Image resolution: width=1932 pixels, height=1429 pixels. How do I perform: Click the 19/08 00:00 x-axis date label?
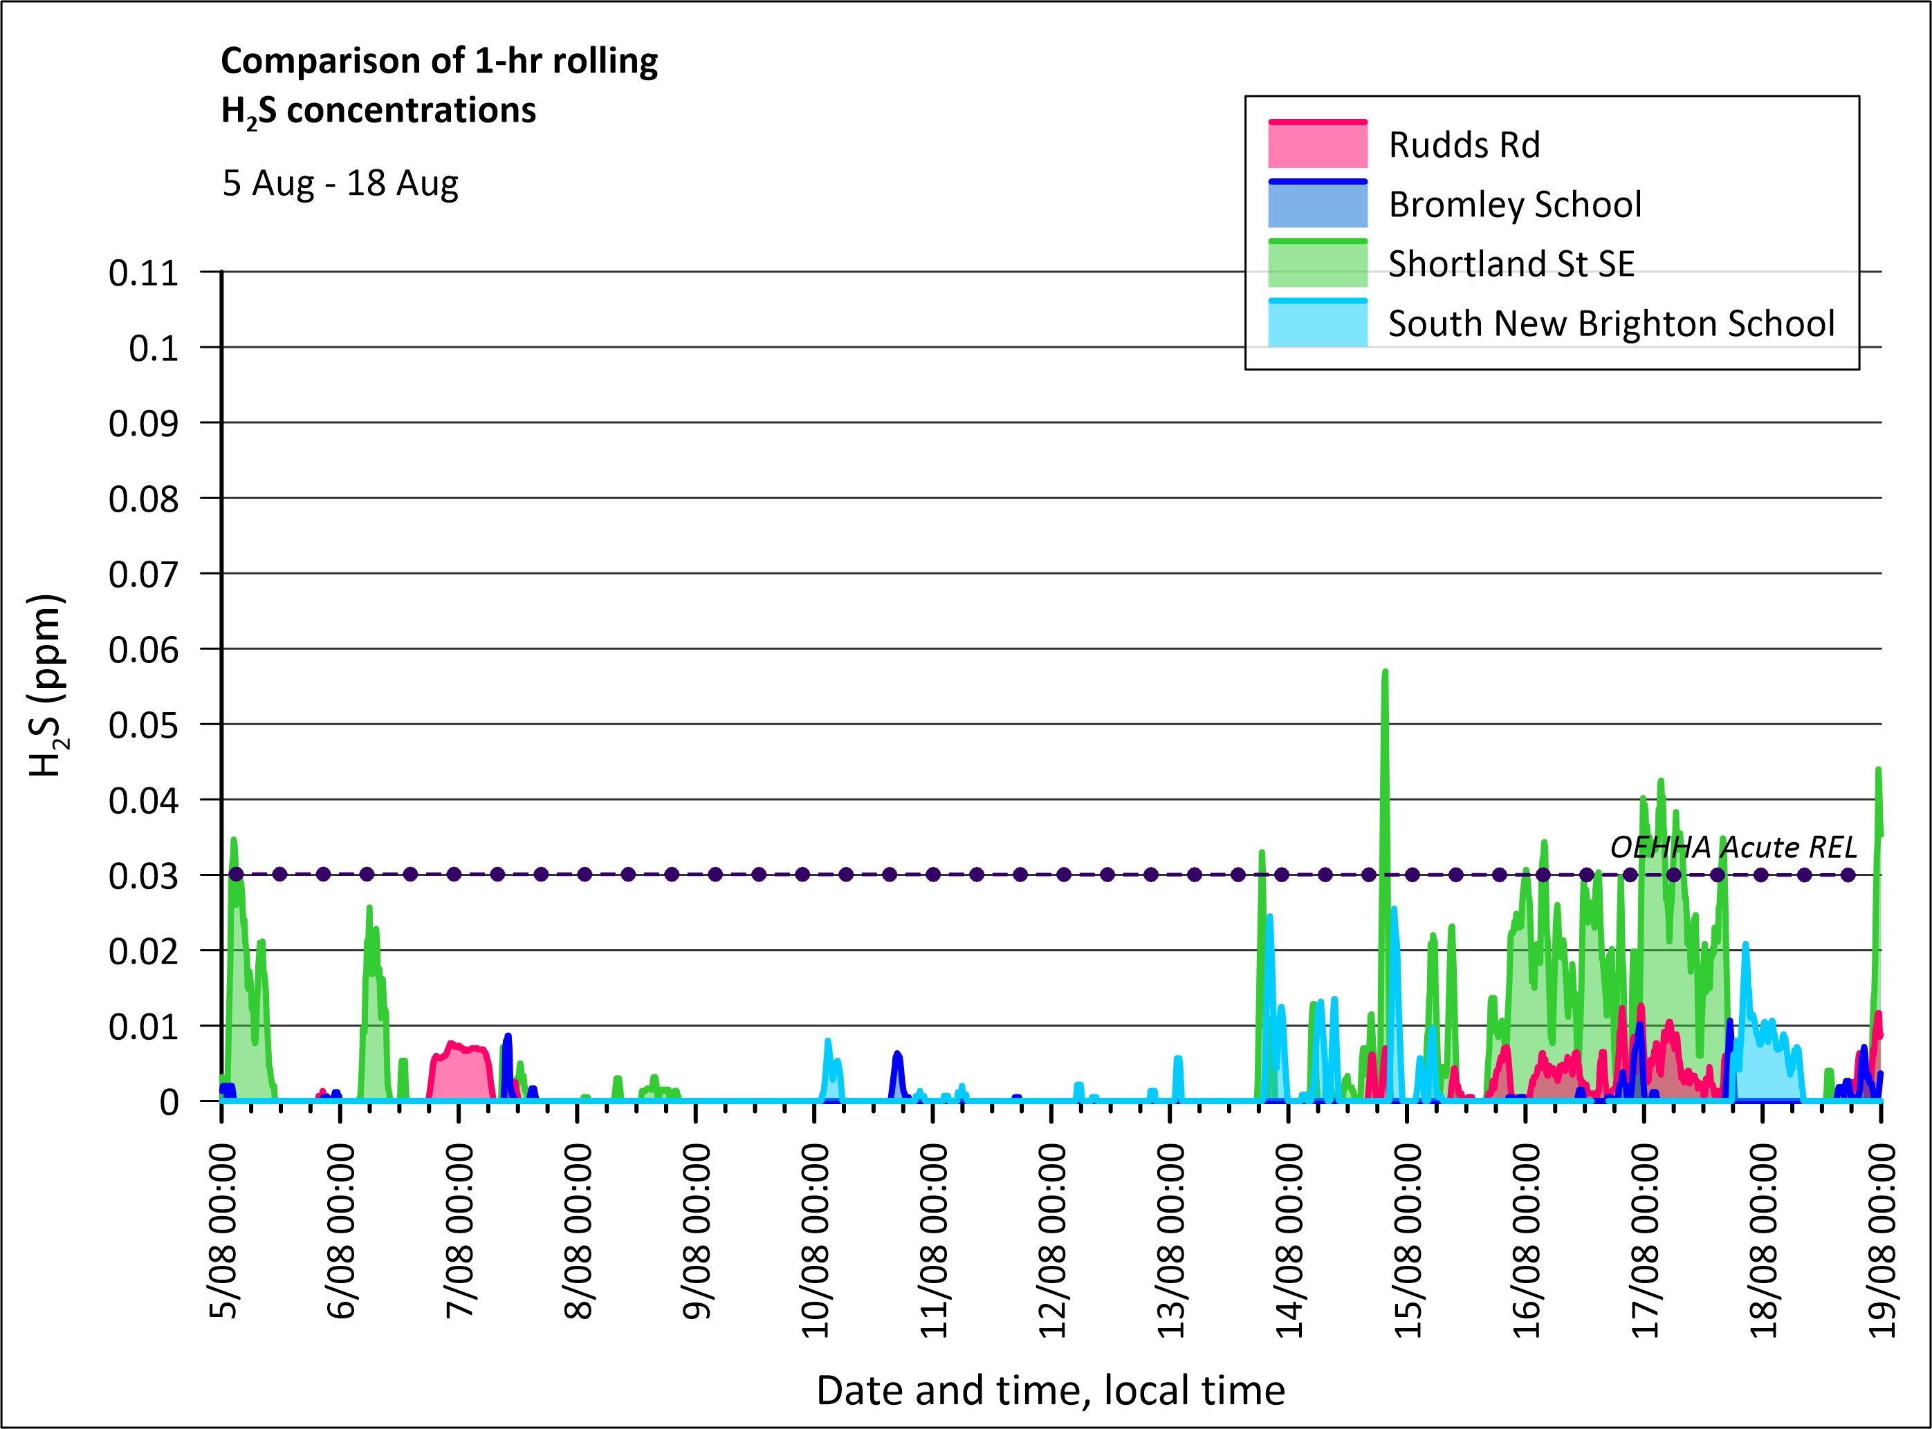pyautogui.click(x=1882, y=1240)
